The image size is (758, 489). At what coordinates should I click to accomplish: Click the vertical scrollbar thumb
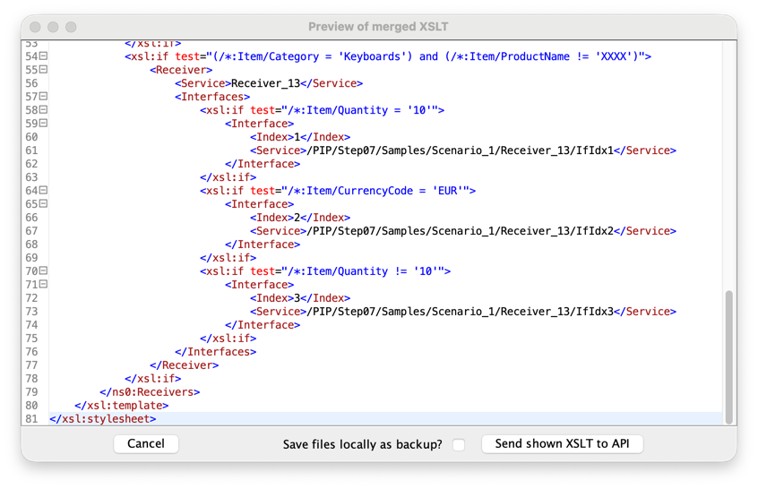tap(729, 357)
